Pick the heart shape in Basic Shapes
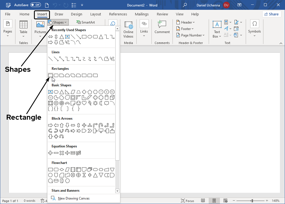This screenshot has width=285, height=204. pos(84,103)
